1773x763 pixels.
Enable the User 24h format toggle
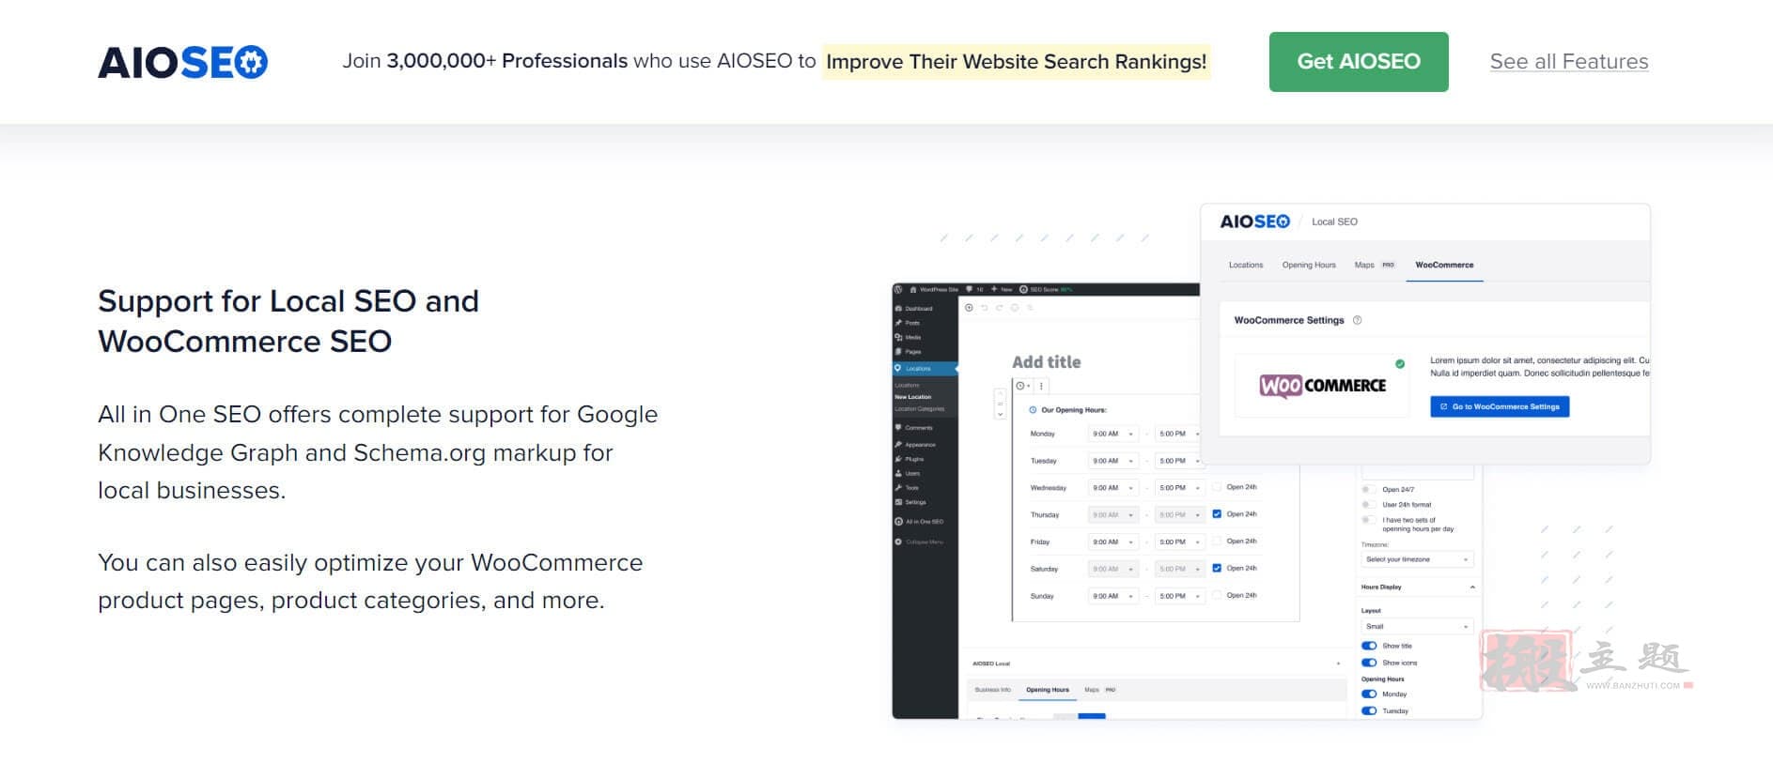(1369, 504)
